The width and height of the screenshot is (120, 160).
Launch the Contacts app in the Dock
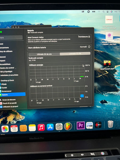[x=23, y=128]
